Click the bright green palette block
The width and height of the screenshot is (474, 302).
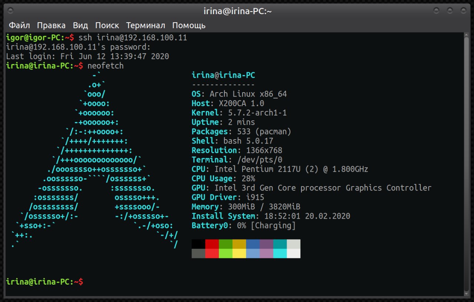[226, 253]
